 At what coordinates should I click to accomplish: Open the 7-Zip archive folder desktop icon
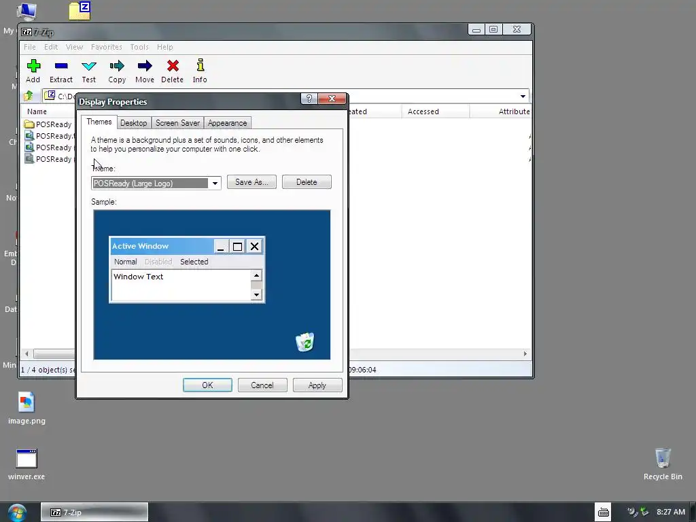tap(80, 11)
